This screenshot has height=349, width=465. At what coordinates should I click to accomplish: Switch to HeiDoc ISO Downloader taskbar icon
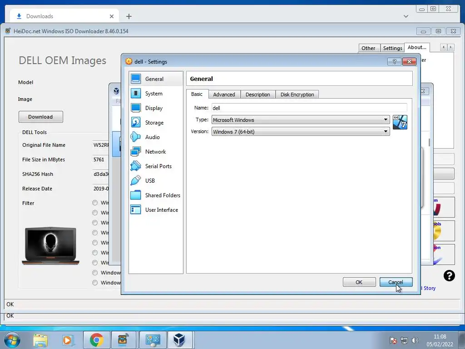coord(123,340)
